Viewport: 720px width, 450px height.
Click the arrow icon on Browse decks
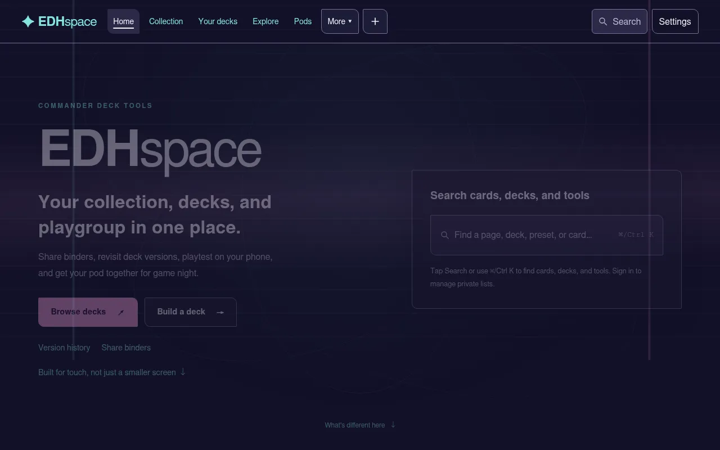121,312
